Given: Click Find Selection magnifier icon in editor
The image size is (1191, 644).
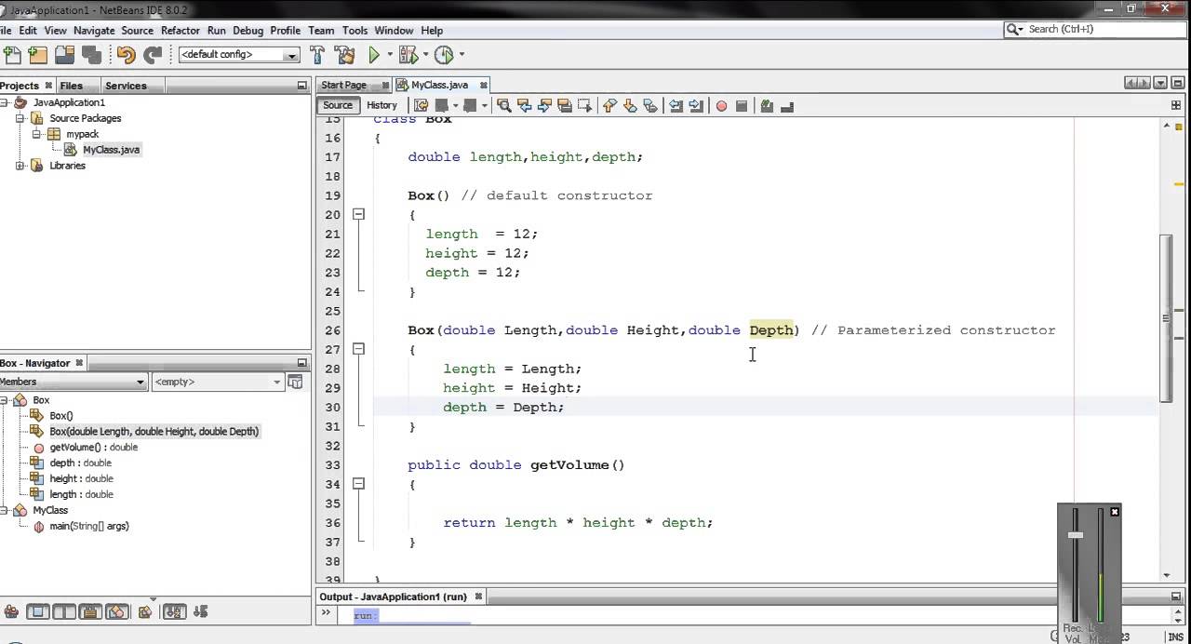Looking at the screenshot, I should pyautogui.click(x=504, y=106).
